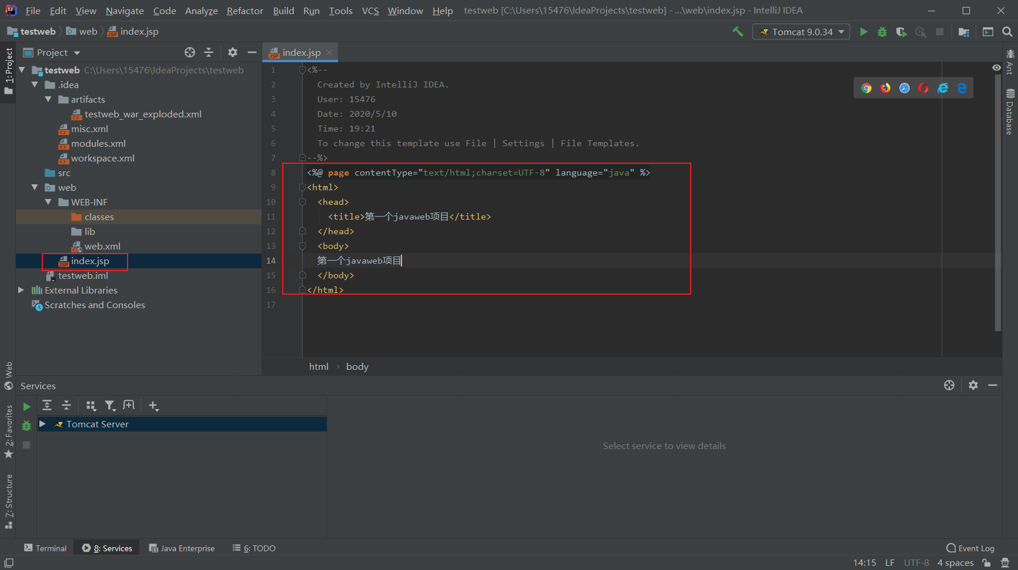The height and width of the screenshot is (570, 1018).
Task: Collapse web folder node
Action: click(35, 187)
